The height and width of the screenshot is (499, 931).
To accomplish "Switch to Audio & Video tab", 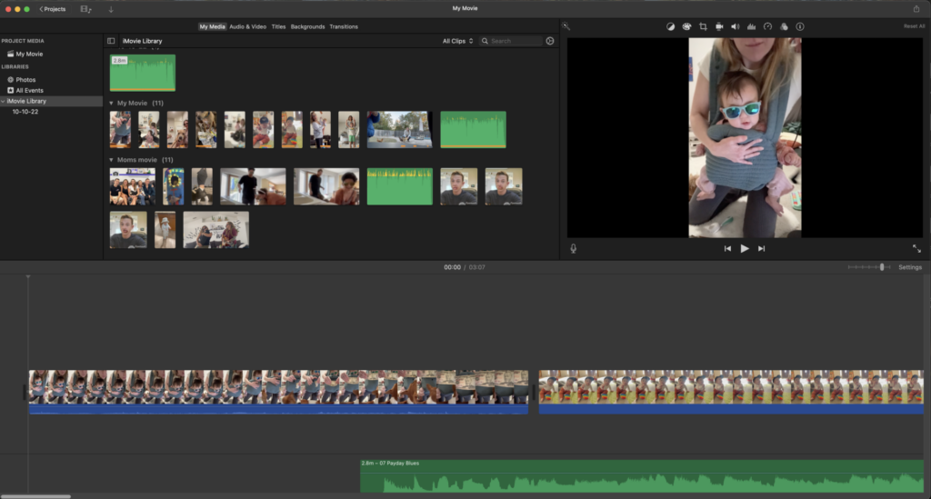I will pyautogui.click(x=247, y=26).
